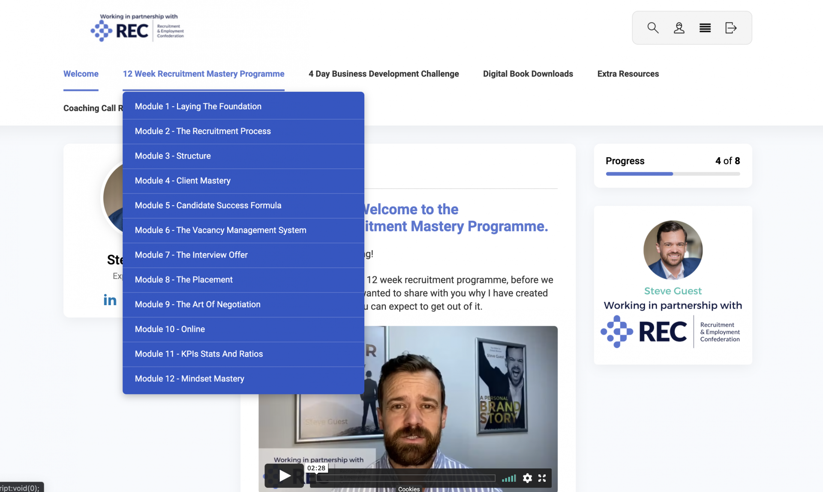
Task: Open Module 12 - Mindset Mastery
Action: (x=189, y=379)
